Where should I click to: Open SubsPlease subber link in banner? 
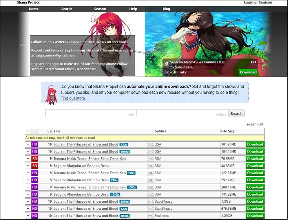pos(184,67)
